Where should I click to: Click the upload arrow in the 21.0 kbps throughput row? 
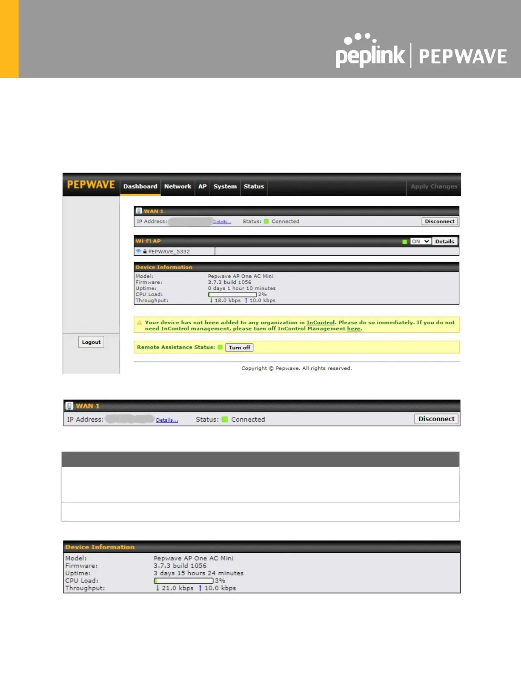[x=200, y=588]
